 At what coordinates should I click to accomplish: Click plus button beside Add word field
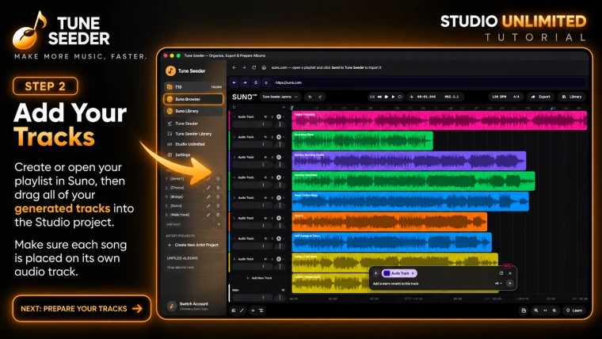(x=219, y=224)
